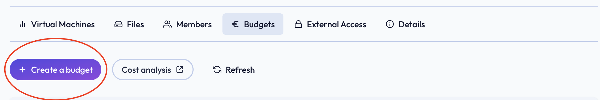
Task: Show the Details tab
Action: tap(405, 24)
